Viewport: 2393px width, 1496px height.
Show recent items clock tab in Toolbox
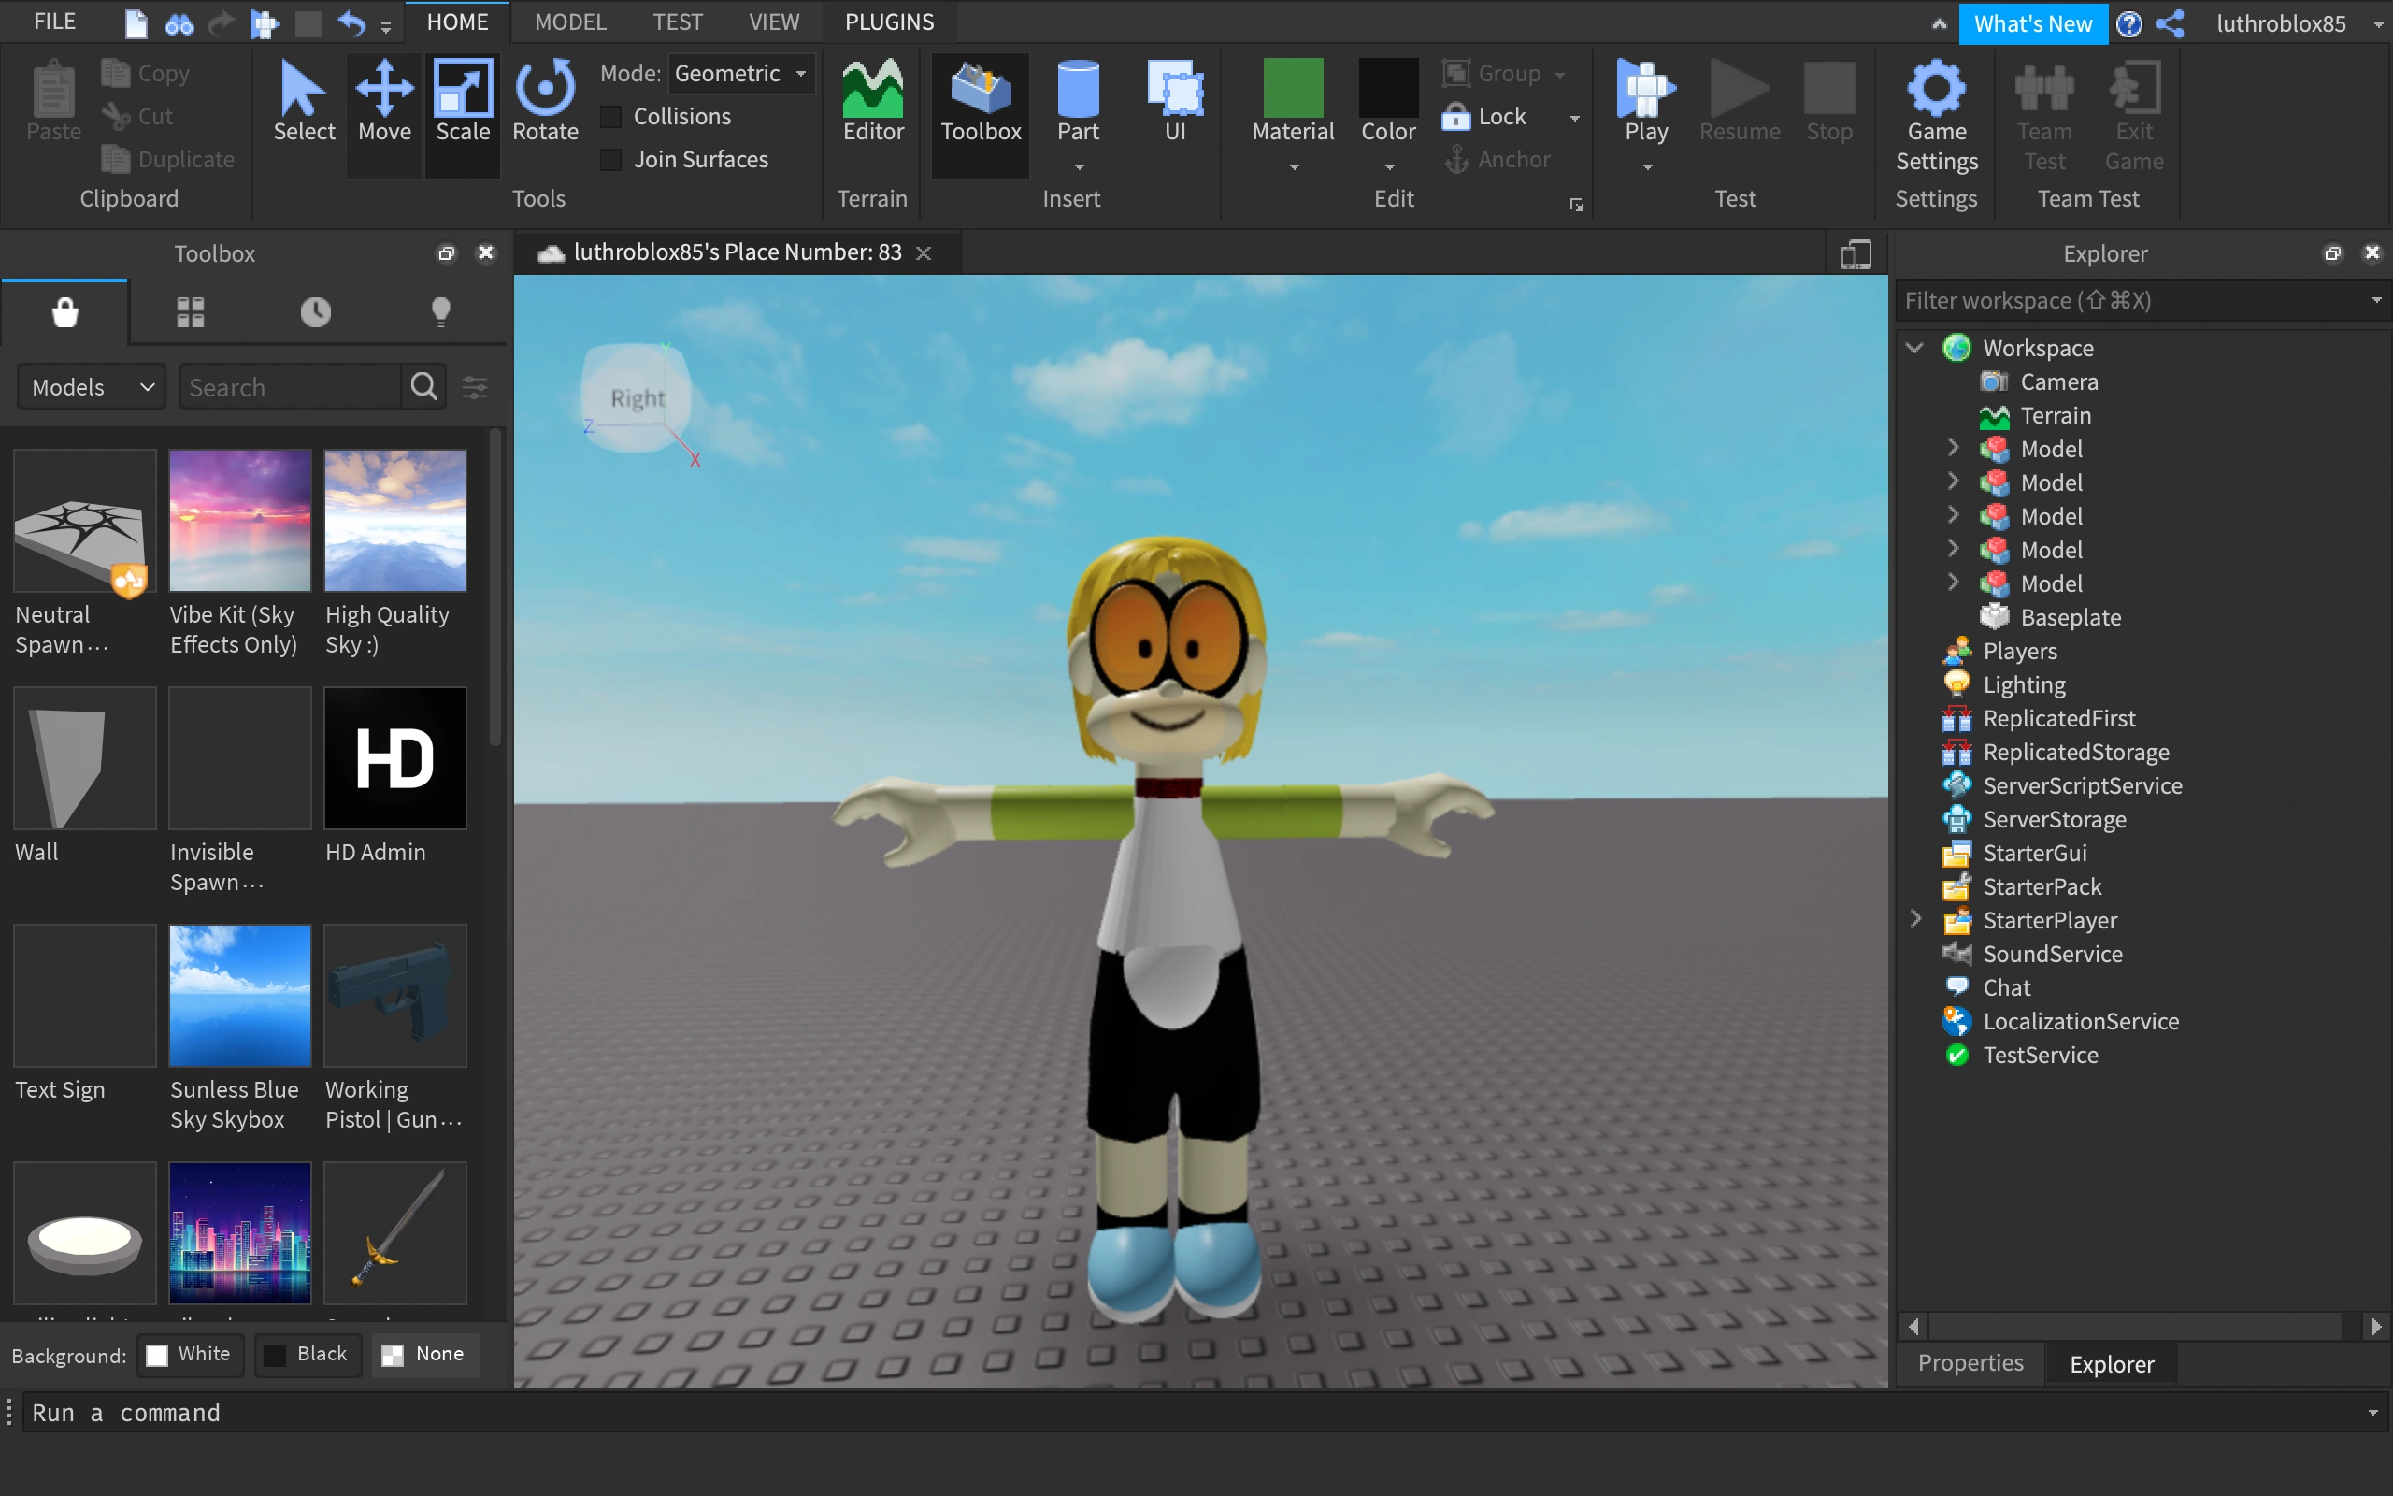tap(315, 312)
